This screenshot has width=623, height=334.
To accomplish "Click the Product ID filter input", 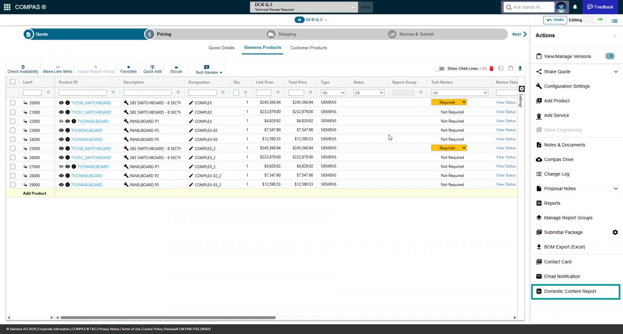I will point(83,93).
